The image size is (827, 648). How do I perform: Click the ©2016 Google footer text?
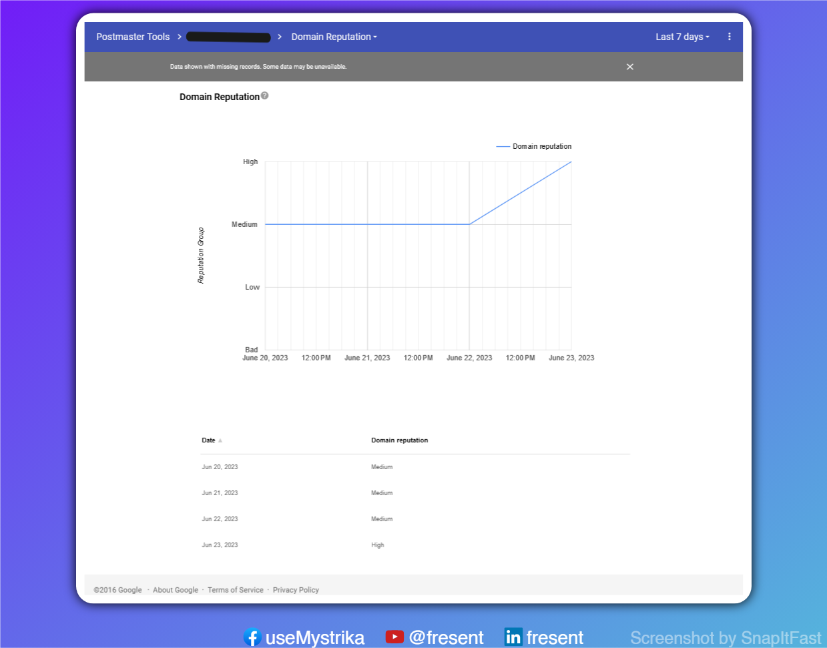[117, 590]
